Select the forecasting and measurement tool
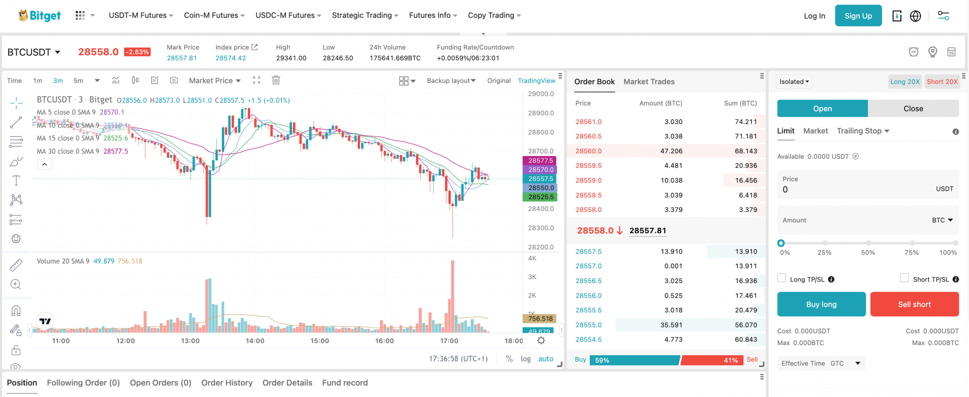 16,220
